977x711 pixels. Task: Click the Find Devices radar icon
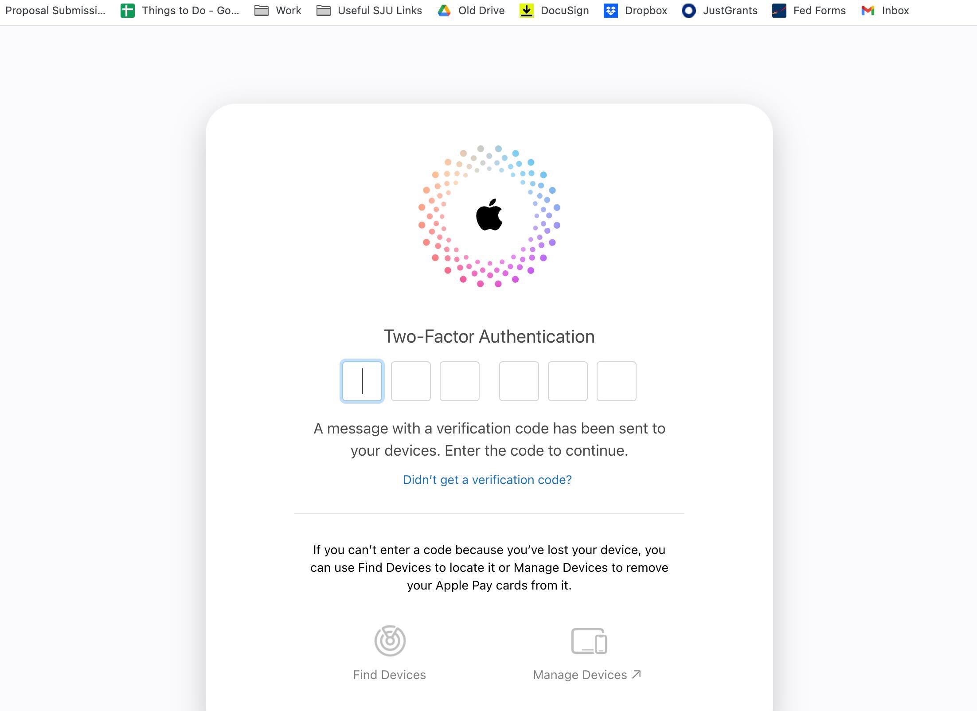pos(390,641)
